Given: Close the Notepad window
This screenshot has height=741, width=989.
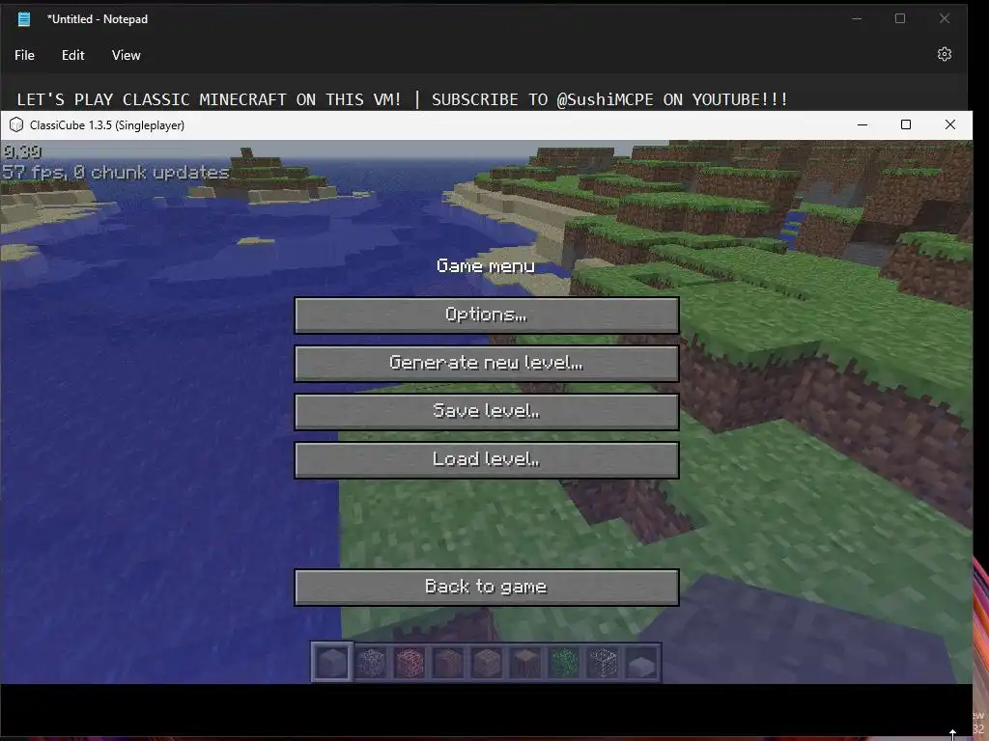Looking at the screenshot, I should [945, 18].
